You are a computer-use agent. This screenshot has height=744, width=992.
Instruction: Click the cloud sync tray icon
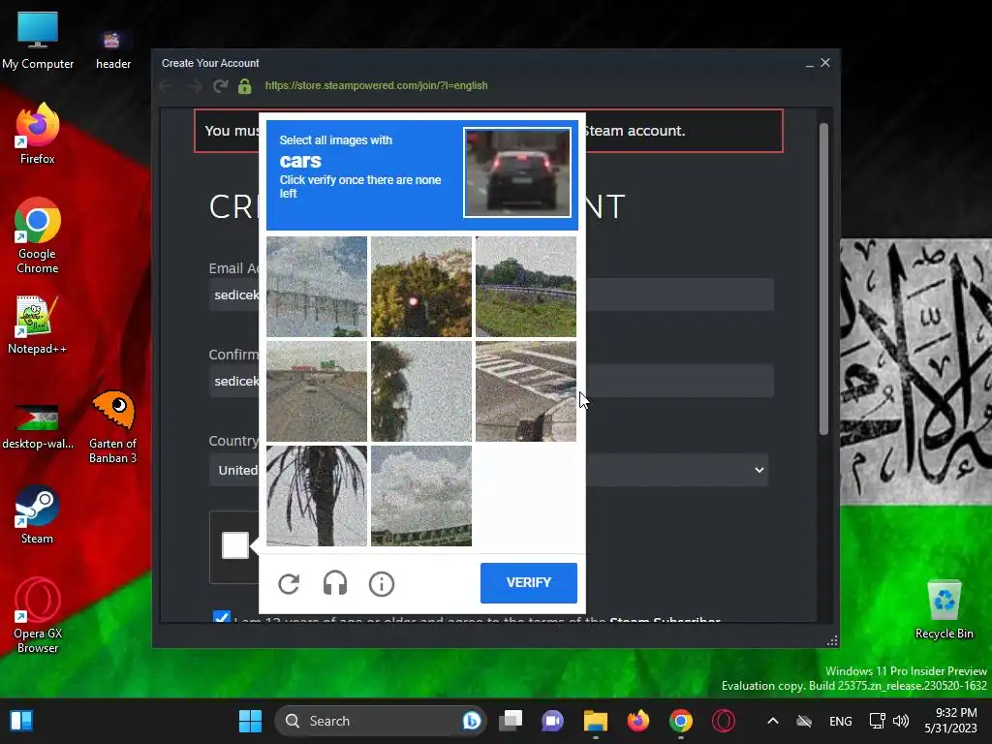pyautogui.click(x=804, y=721)
